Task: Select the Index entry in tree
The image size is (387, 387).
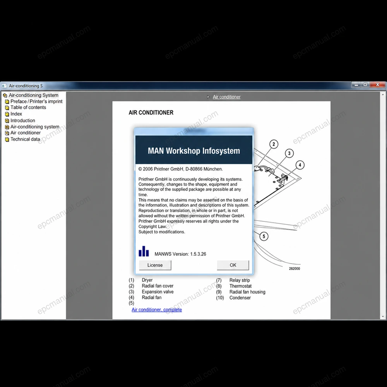Action: coord(16,114)
